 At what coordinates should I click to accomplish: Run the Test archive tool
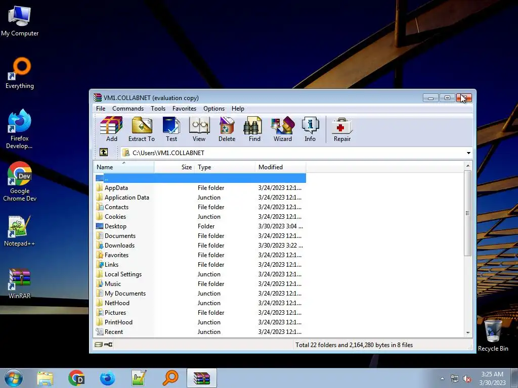click(171, 129)
